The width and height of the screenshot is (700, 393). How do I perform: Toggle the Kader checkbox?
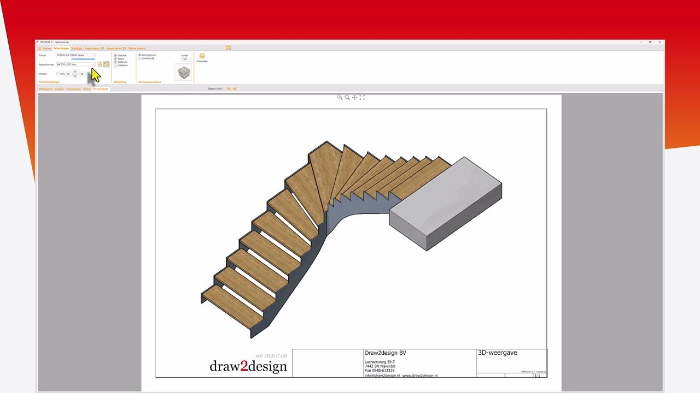coord(115,58)
